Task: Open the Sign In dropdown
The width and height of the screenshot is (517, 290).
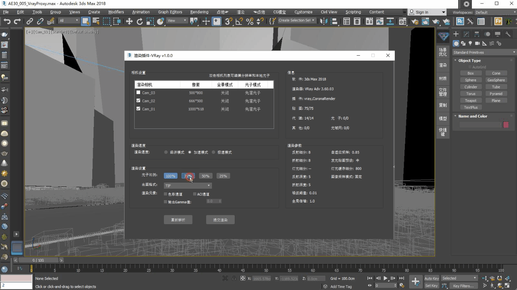Action: [427, 12]
